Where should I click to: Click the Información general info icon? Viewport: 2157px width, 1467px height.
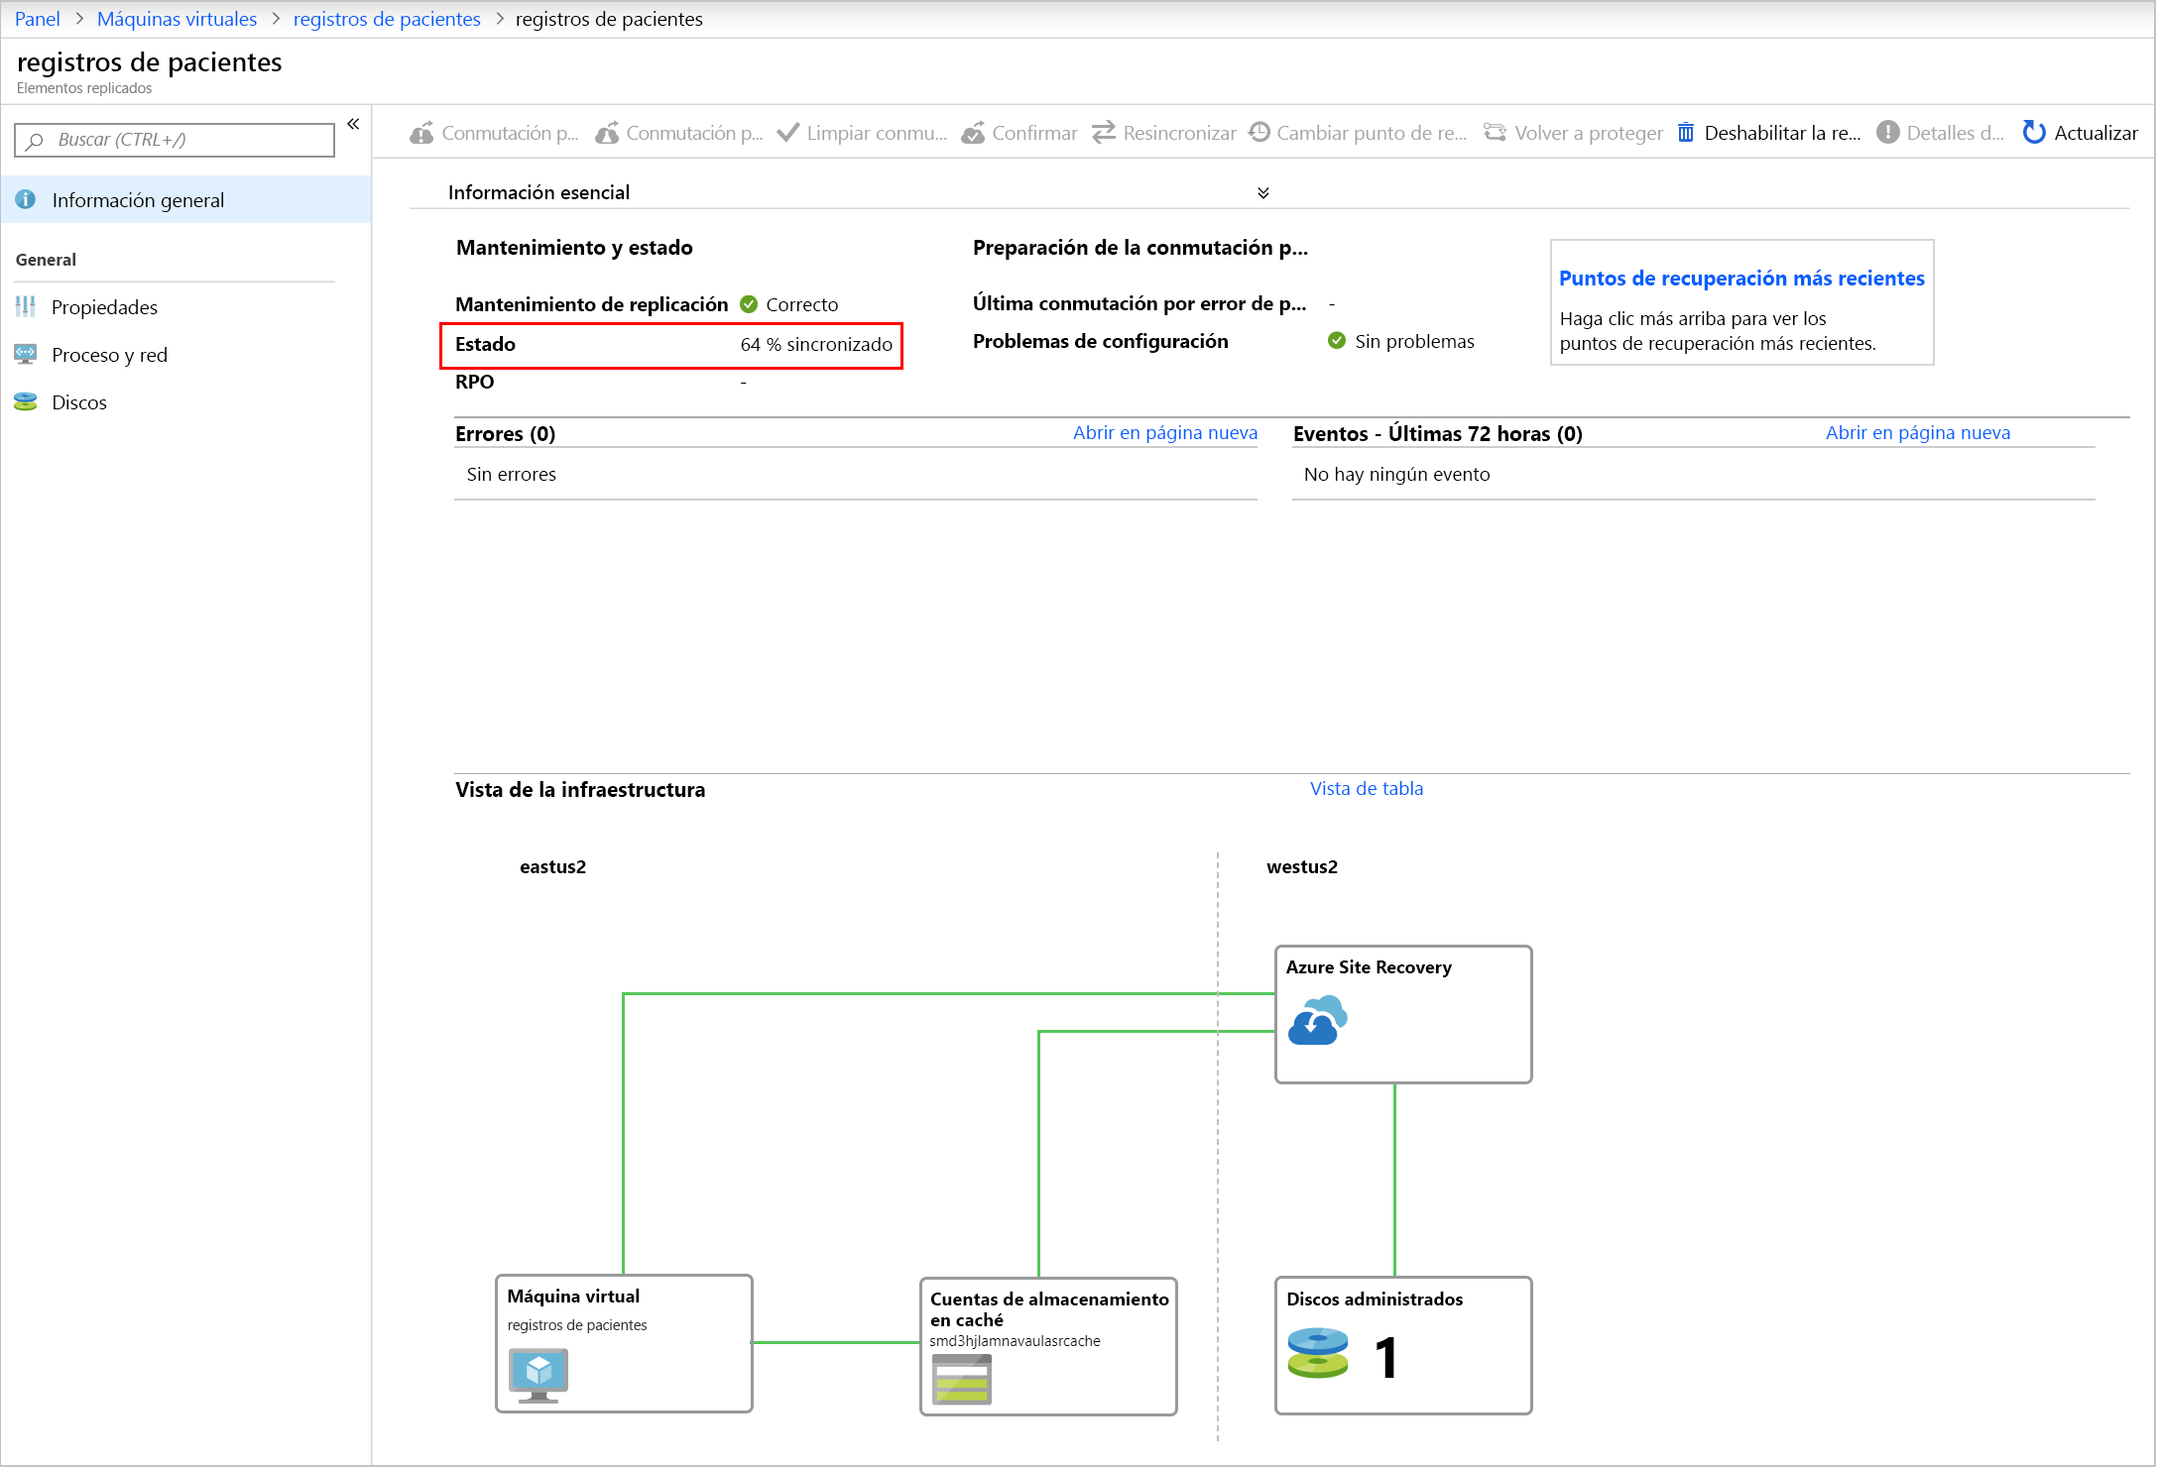pyautogui.click(x=26, y=199)
